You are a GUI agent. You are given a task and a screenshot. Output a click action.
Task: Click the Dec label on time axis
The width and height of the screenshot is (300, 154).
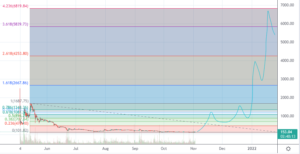click(222, 149)
